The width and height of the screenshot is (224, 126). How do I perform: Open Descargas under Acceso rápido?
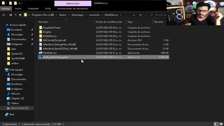tap(17, 34)
